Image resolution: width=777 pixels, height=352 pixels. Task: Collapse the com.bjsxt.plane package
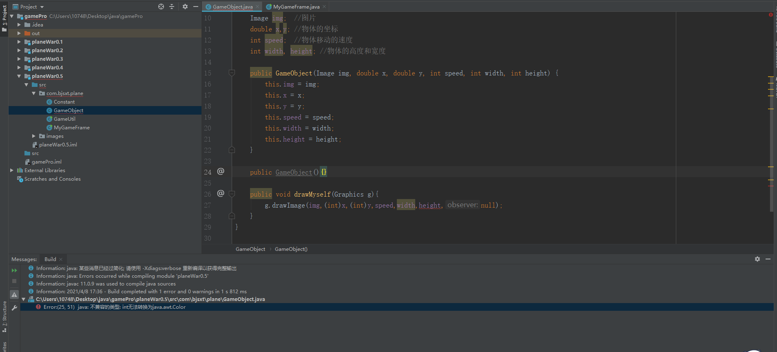pyautogui.click(x=34, y=93)
